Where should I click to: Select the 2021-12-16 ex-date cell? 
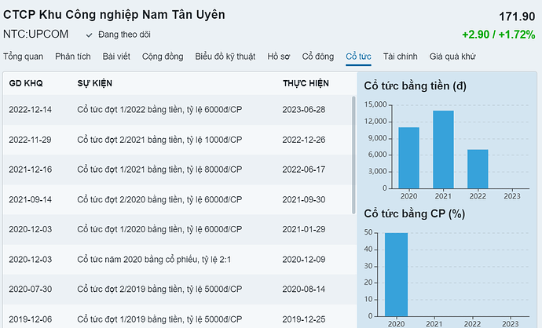(31, 169)
